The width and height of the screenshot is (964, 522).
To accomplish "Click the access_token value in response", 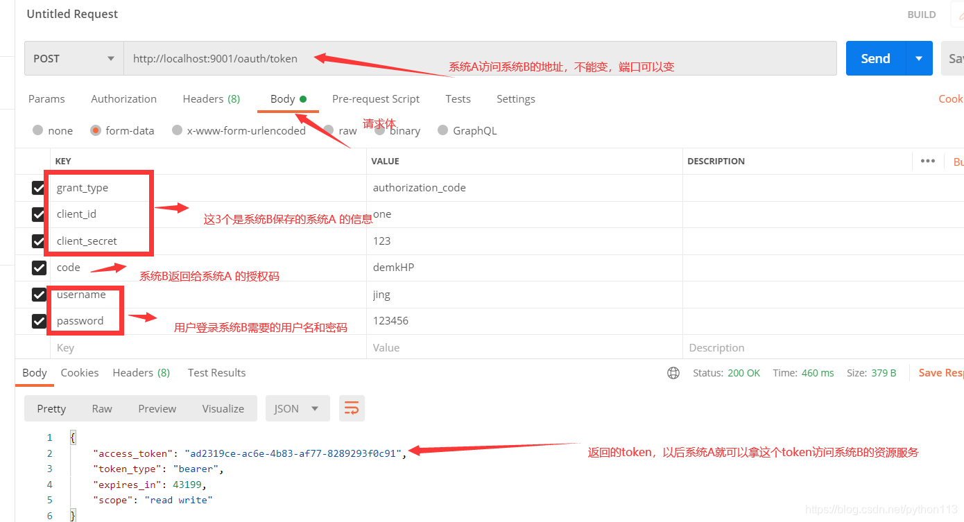I will point(293,453).
